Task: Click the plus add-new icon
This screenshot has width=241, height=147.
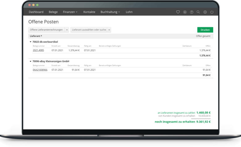Action: [185, 12]
